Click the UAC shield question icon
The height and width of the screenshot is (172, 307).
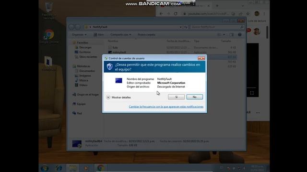pos(110,67)
